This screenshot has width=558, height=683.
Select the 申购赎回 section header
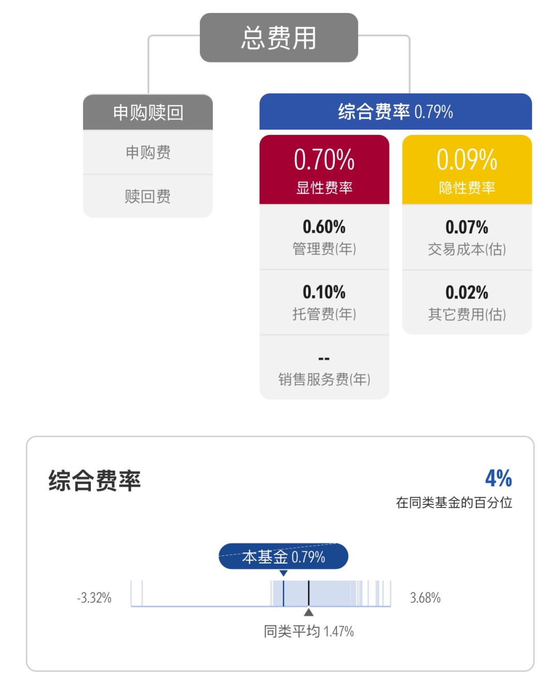click(148, 112)
